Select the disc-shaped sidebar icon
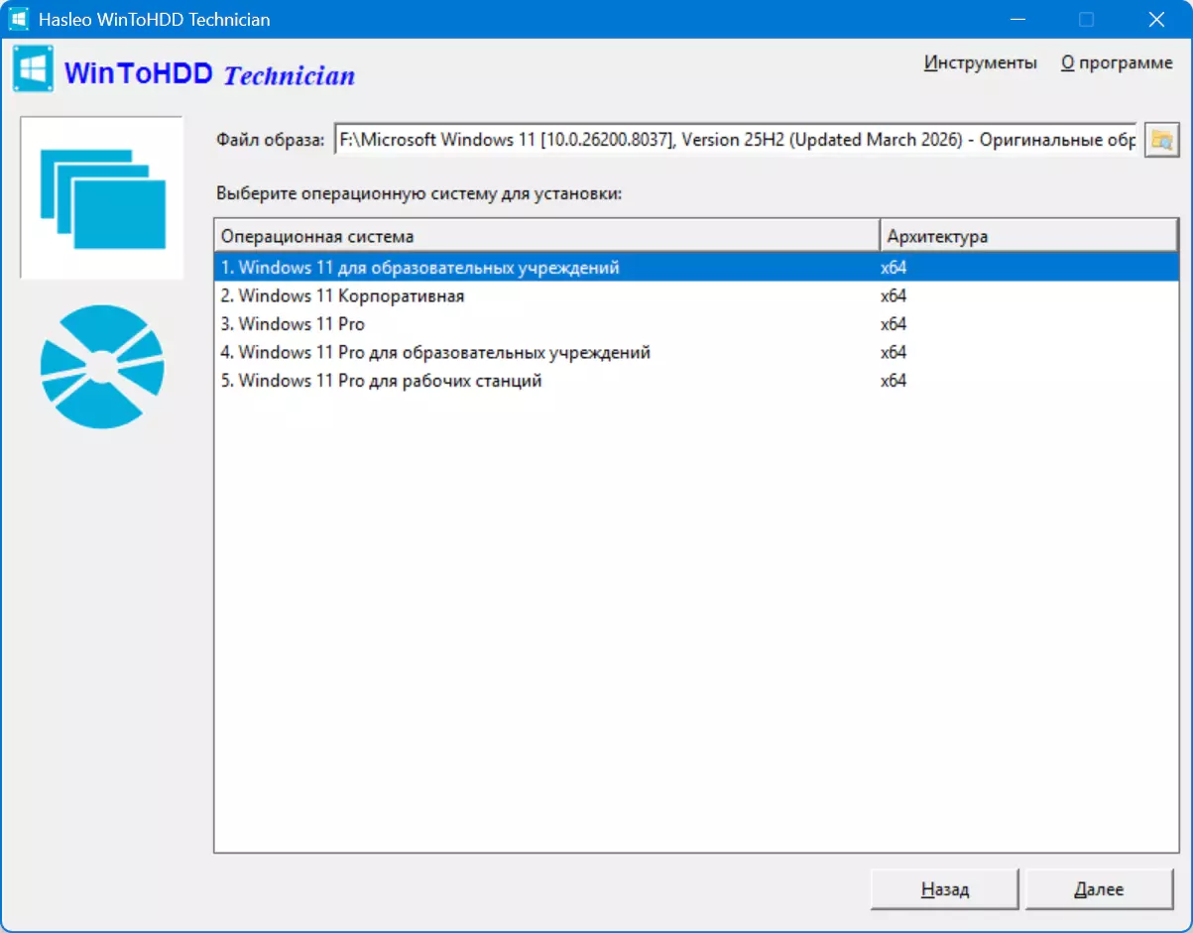This screenshot has height=933, width=1193. click(102, 366)
